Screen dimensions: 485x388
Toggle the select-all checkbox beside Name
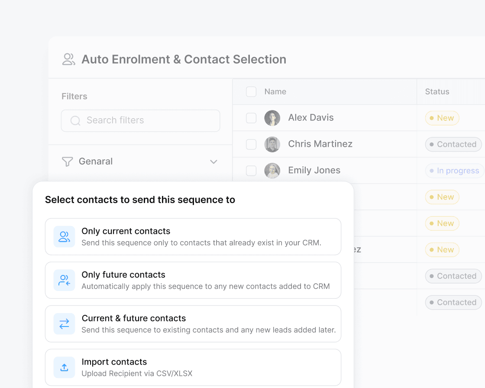[251, 92]
